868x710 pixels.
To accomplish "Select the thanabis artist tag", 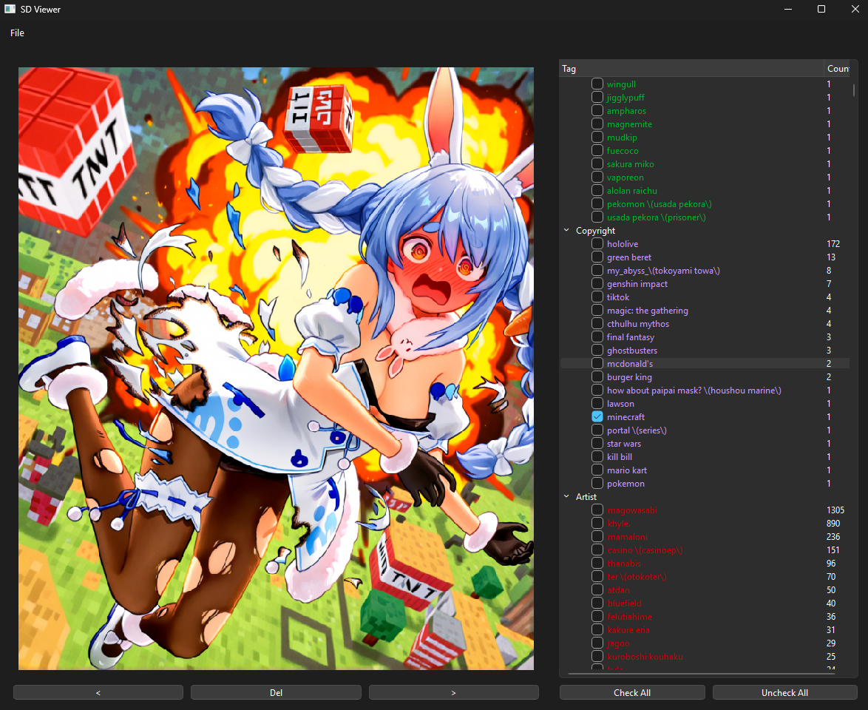I will tap(623, 564).
